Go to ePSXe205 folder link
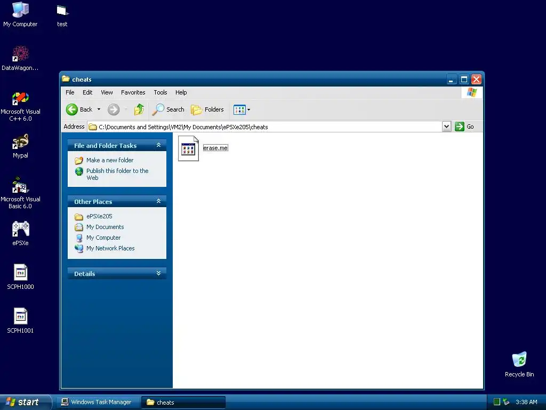546x410 pixels. point(99,216)
